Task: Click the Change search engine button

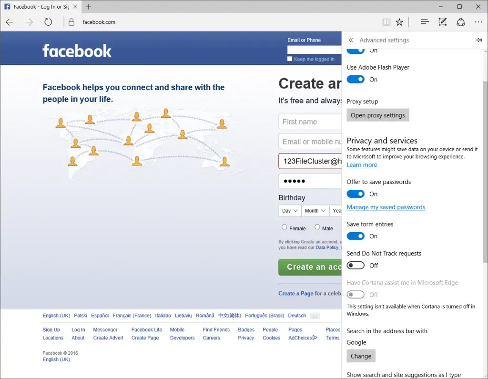Action: coord(361,356)
